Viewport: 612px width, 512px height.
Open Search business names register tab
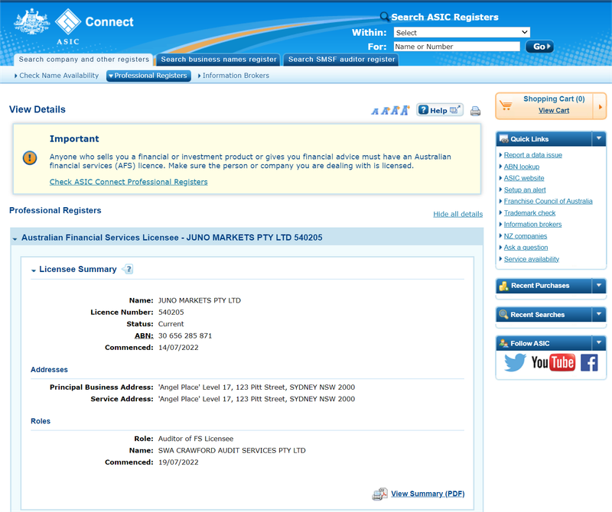tap(219, 60)
